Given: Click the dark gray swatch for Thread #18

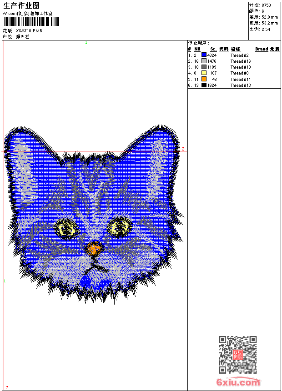Looking at the screenshot, I should 204,67.
